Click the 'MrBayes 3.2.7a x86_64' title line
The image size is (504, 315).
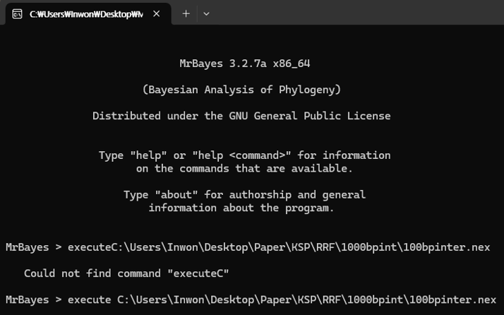coord(245,64)
